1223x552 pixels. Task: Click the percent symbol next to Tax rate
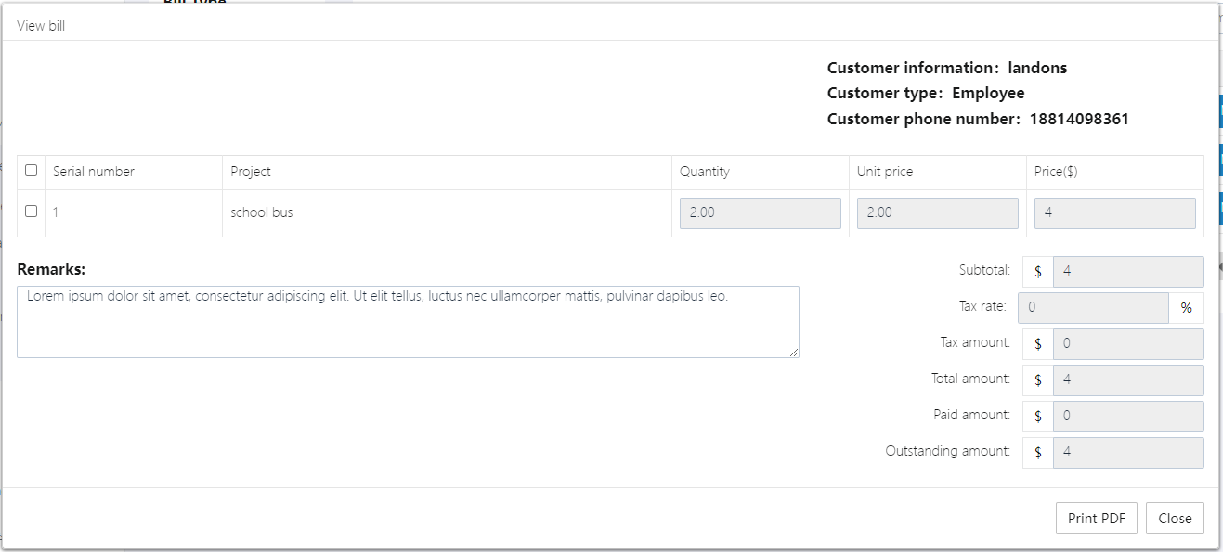click(x=1186, y=308)
